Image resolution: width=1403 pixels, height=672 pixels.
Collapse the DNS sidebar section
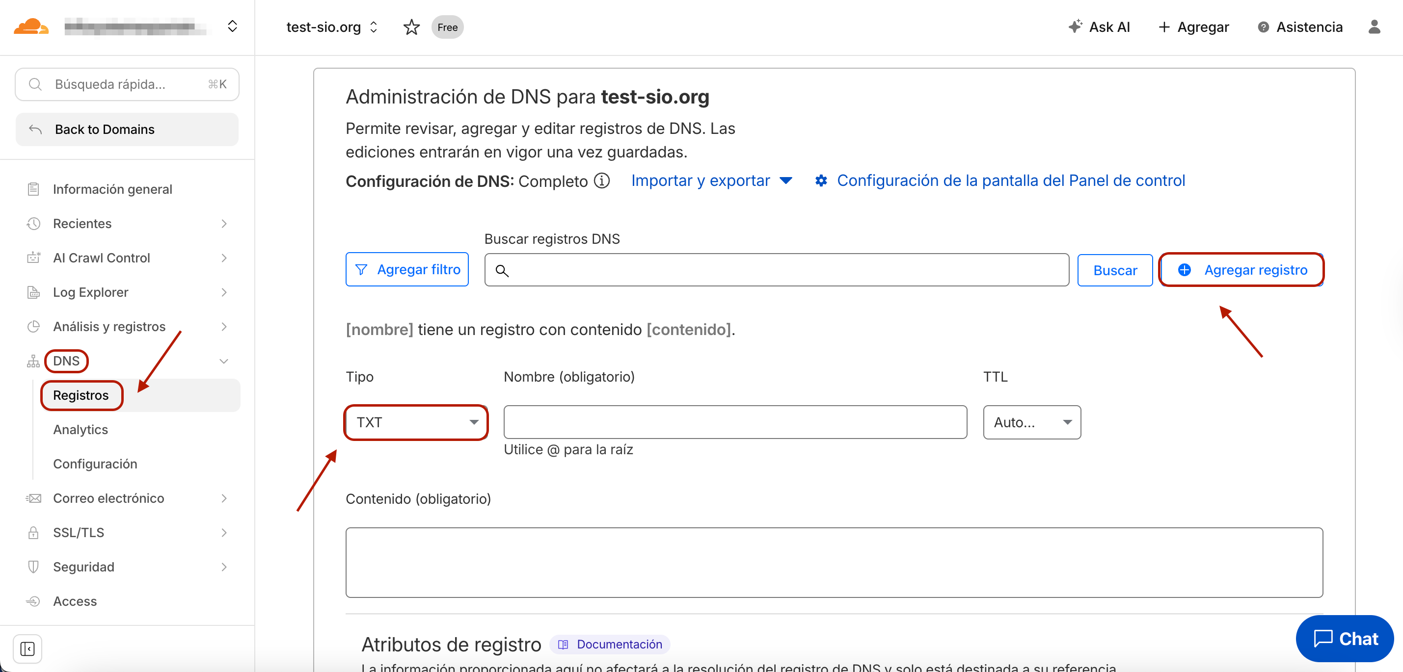(223, 361)
